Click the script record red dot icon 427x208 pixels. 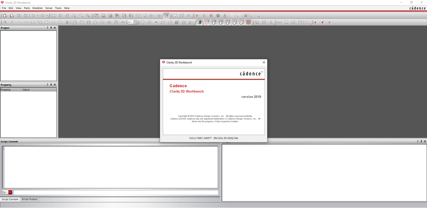coord(323,22)
